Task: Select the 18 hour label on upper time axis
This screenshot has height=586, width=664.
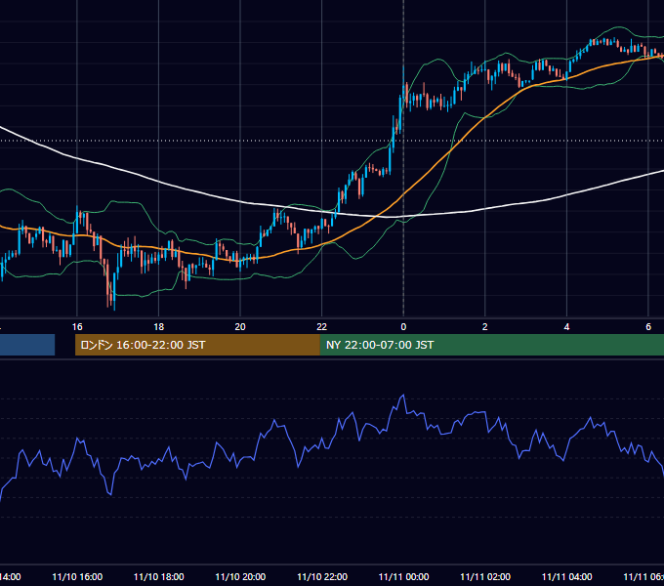Action: pos(159,327)
